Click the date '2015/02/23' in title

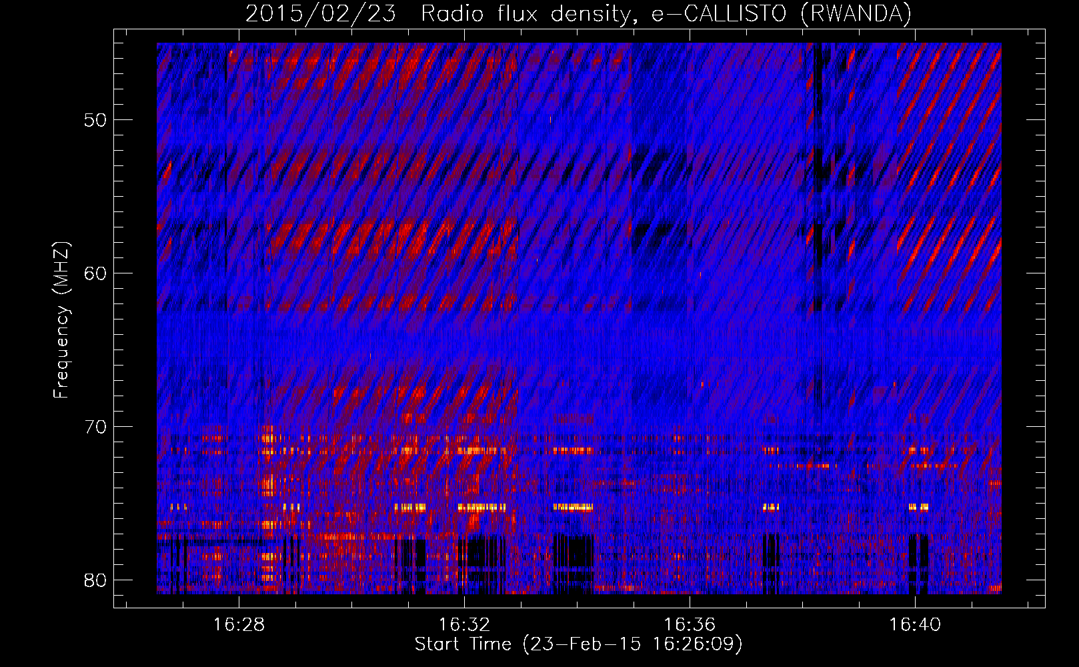321,14
